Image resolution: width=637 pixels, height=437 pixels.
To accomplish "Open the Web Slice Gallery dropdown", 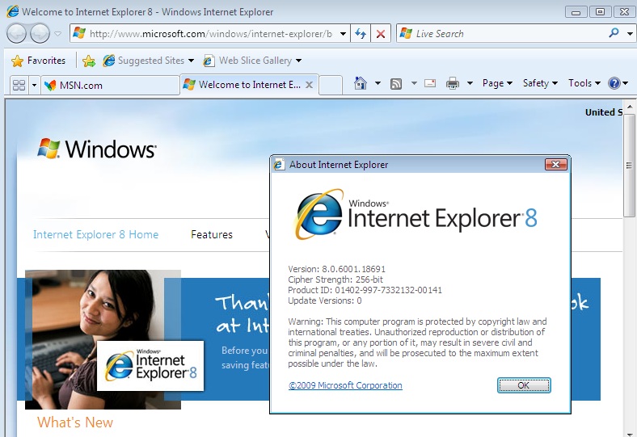I will (x=252, y=61).
